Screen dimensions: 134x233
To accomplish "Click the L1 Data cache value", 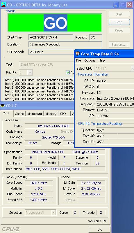I will [91, 183].
